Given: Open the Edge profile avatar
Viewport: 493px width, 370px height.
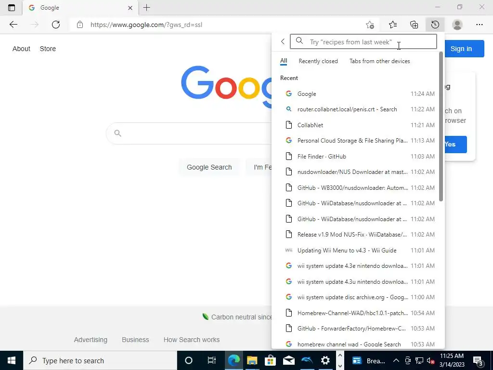Looking at the screenshot, I should (457, 25).
